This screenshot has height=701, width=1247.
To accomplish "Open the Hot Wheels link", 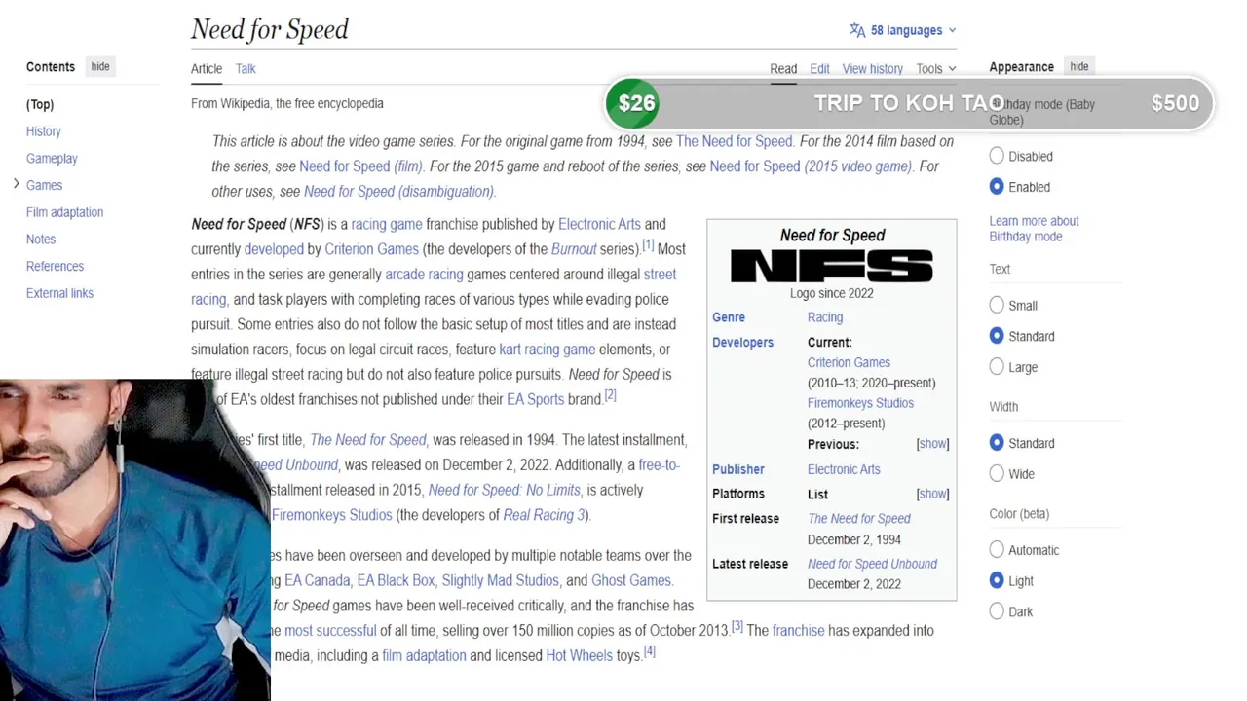I will click(x=579, y=655).
